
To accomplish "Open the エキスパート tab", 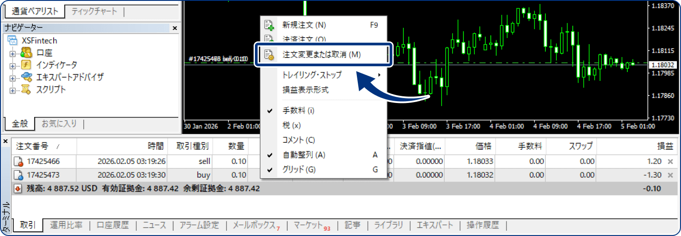I will pos(435,225).
